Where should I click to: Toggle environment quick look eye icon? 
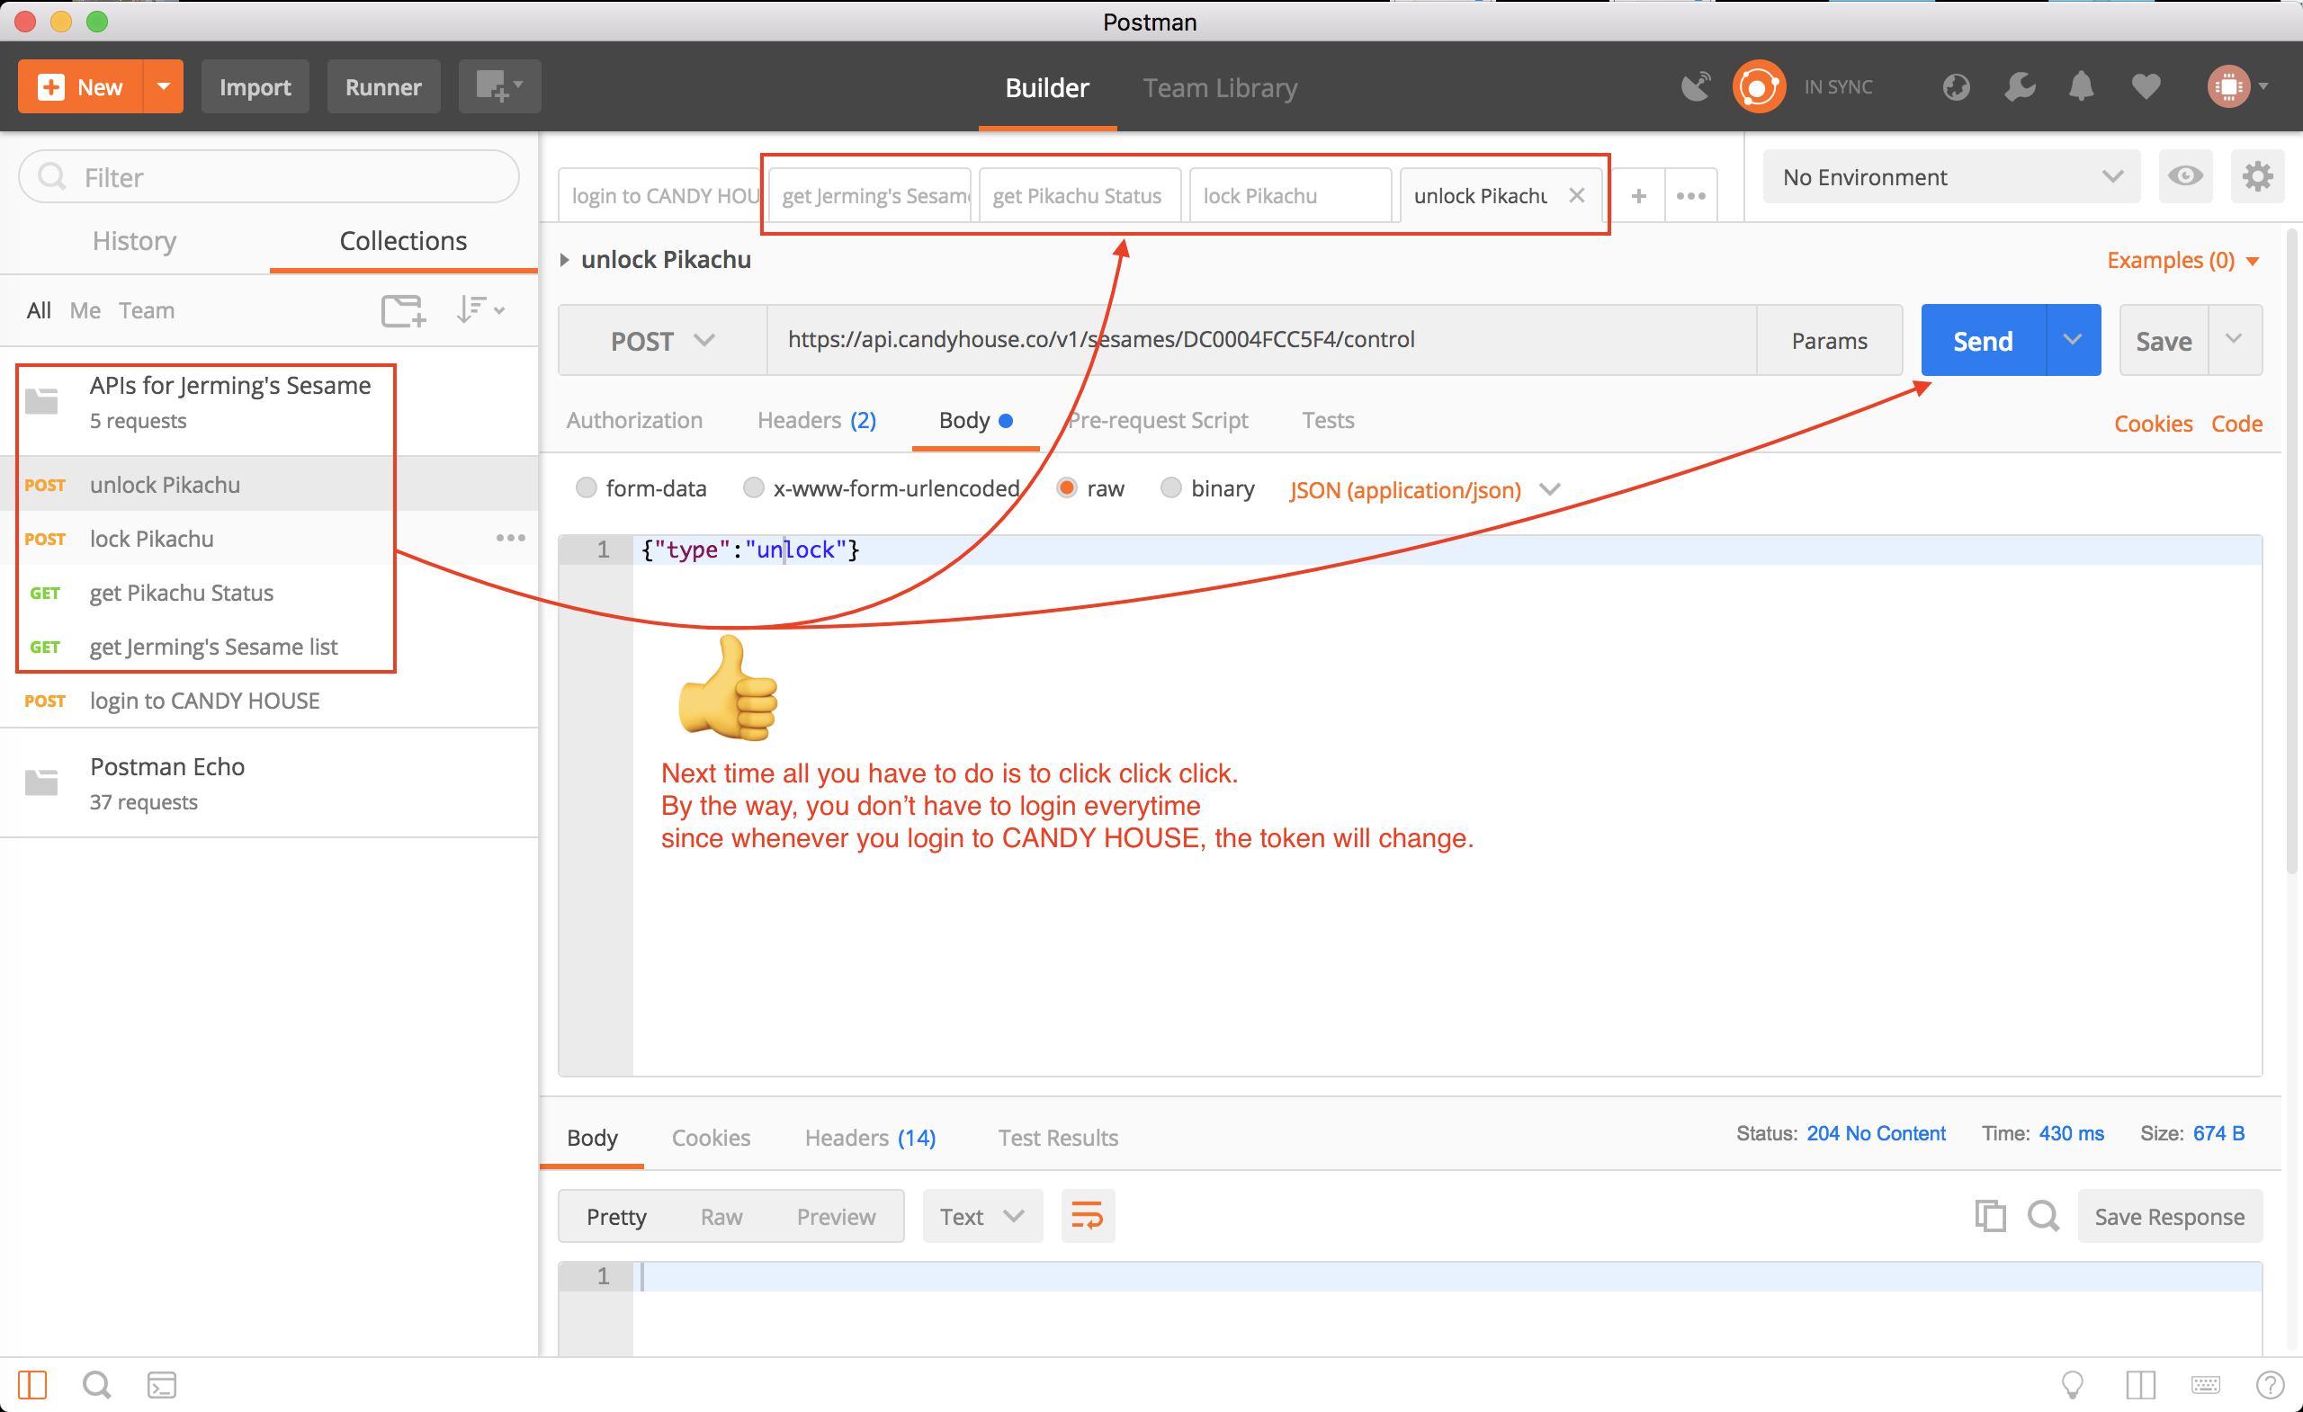pos(2185,176)
